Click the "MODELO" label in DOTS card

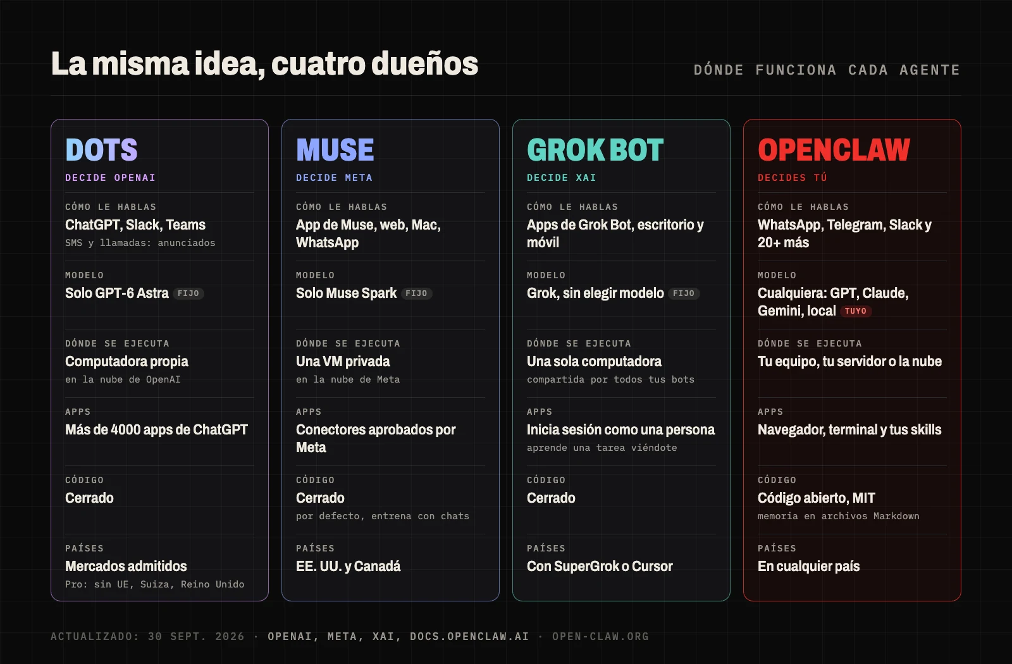(84, 275)
